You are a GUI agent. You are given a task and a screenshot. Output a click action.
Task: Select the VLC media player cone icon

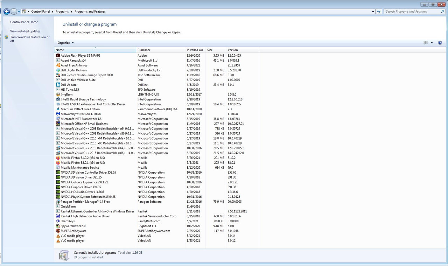coord(58,236)
